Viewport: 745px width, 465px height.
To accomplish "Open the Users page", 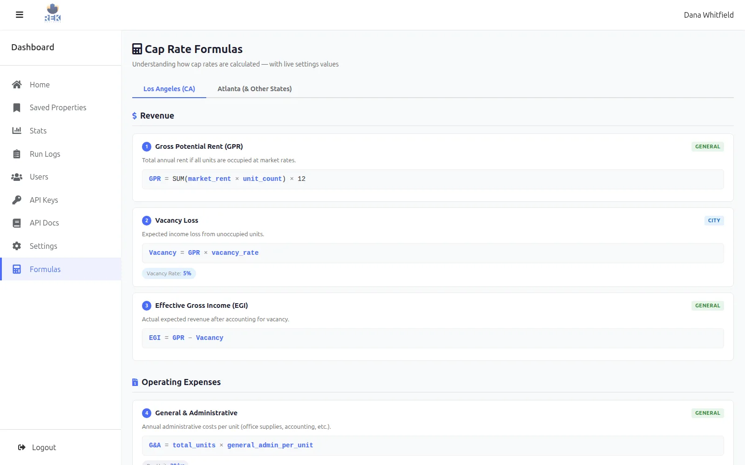I will point(61,177).
